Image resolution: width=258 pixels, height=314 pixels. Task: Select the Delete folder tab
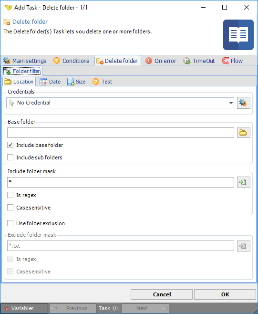(x=117, y=61)
